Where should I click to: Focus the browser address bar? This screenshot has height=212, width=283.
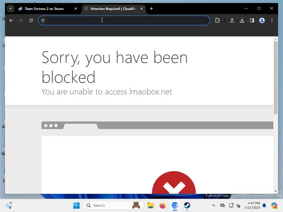pyautogui.click(x=124, y=20)
